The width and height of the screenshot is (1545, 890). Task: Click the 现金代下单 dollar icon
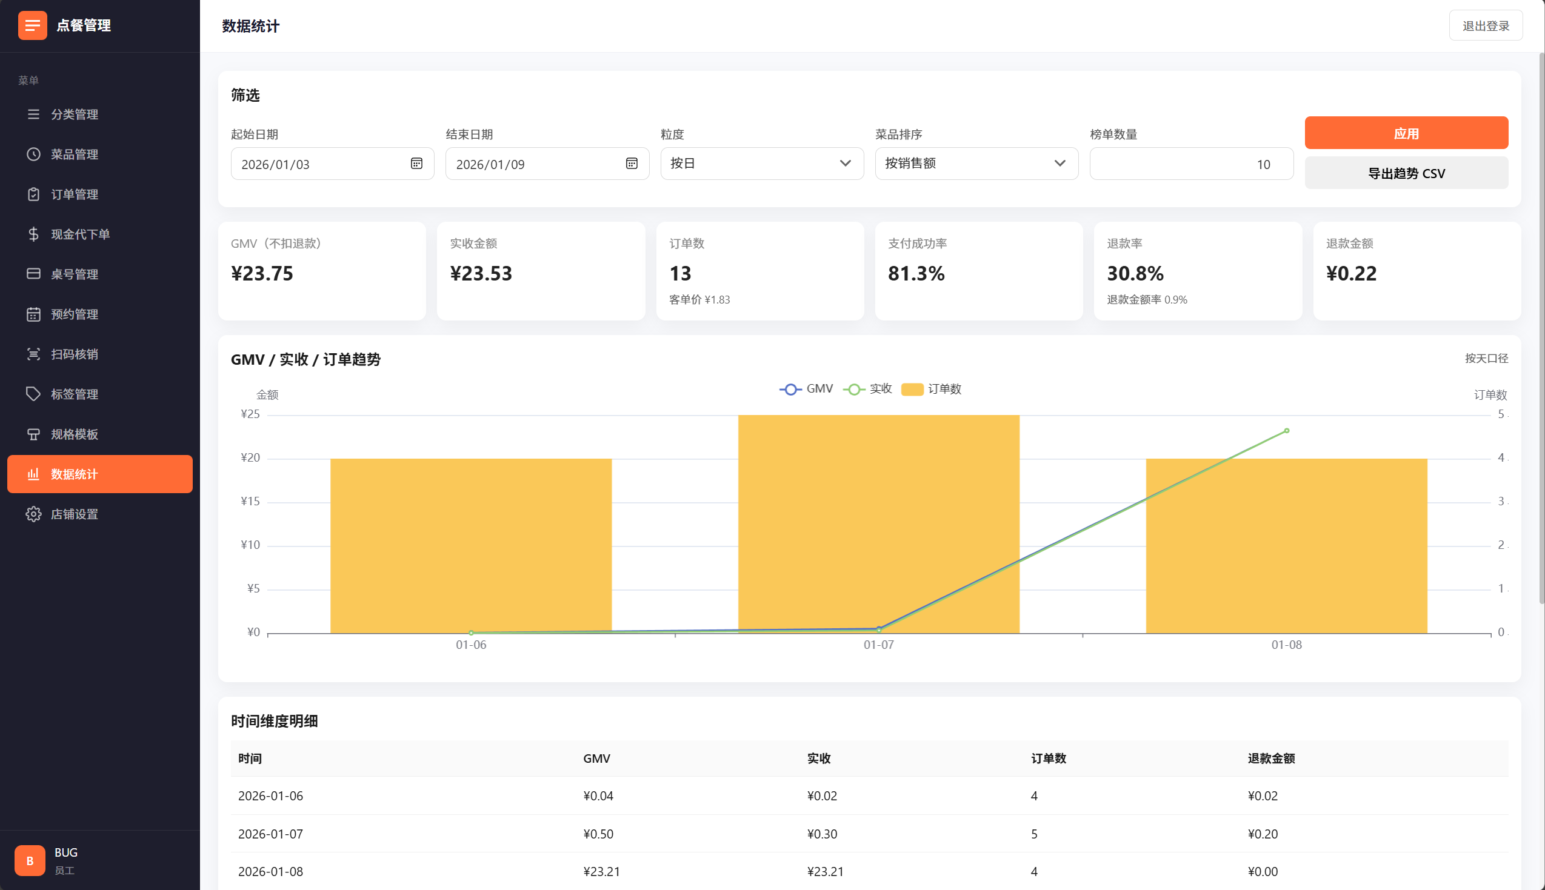tap(33, 234)
